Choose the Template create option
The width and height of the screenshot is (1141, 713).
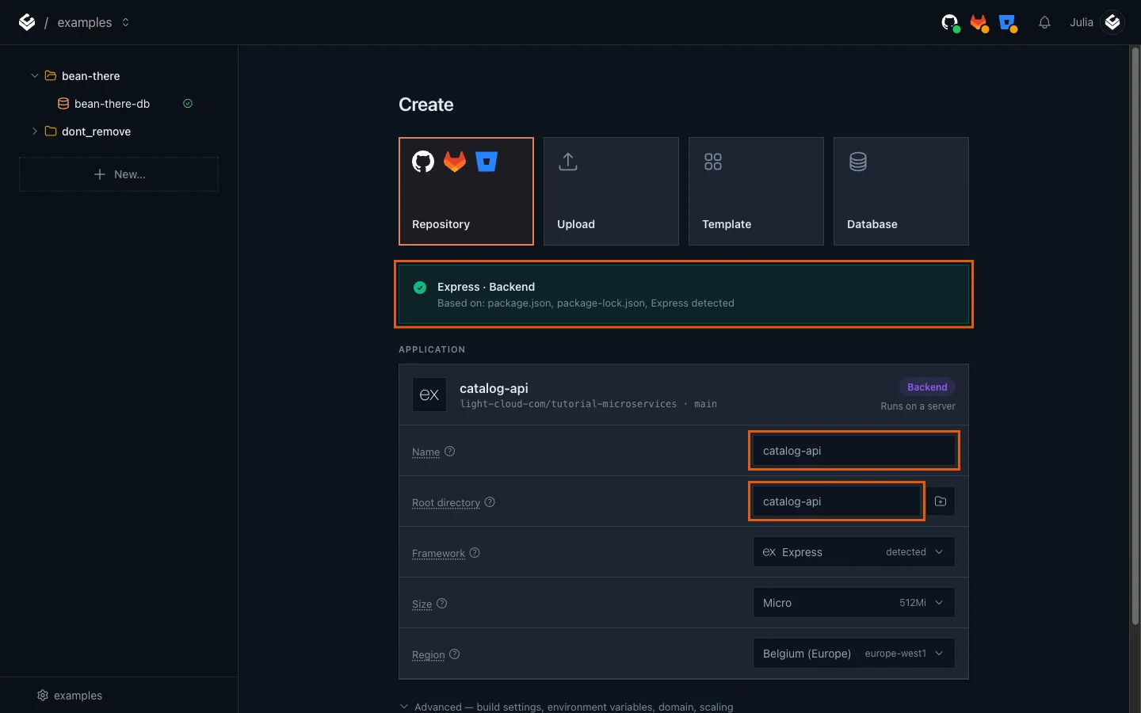click(756, 191)
